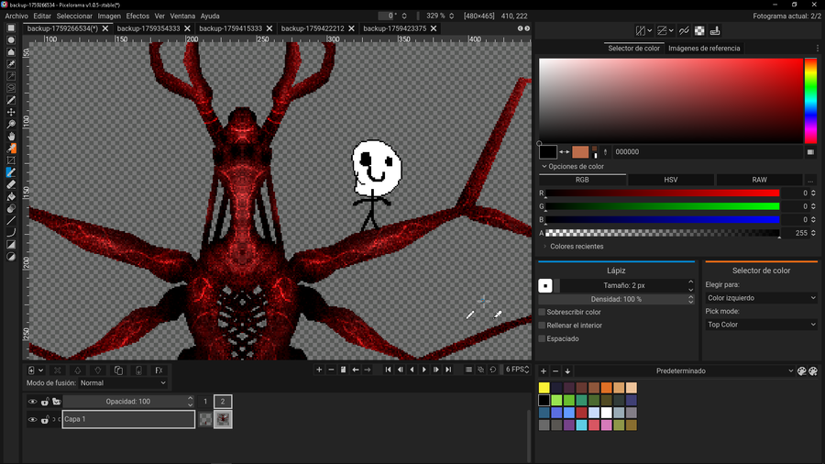Screen dimensions: 825x464
Task: Toggle onion skinning in the timeline
Action: [480, 370]
